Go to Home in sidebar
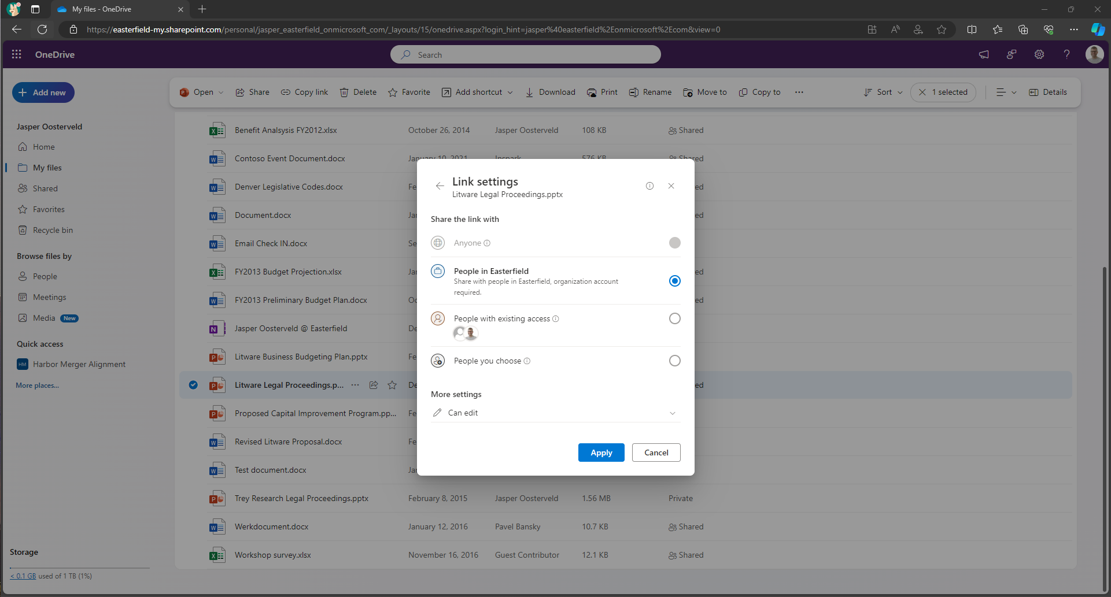 pyautogui.click(x=44, y=147)
